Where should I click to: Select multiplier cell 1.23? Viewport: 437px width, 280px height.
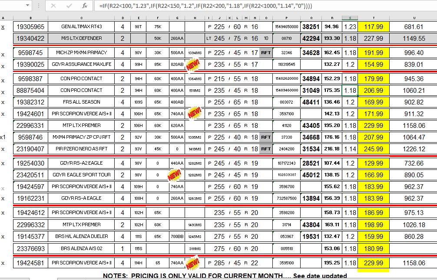point(350,27)
